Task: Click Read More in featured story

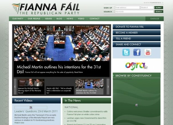Action: coord(78,72)
